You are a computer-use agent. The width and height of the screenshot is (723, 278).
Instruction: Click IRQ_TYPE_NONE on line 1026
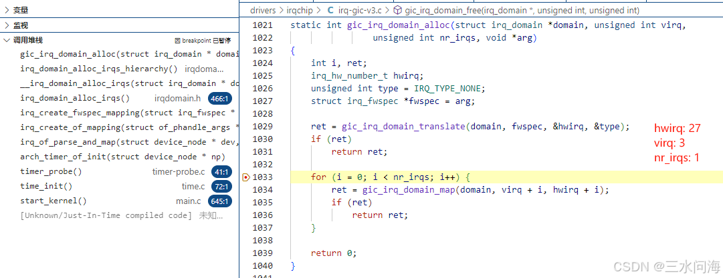click(x=447, y=88)
